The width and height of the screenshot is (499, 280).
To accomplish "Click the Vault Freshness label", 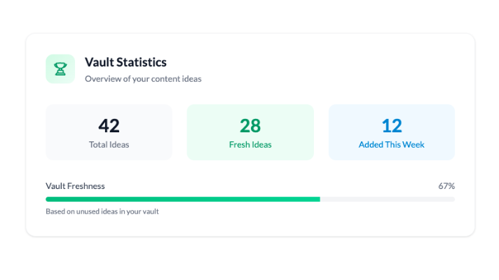I will coord(75,186).
